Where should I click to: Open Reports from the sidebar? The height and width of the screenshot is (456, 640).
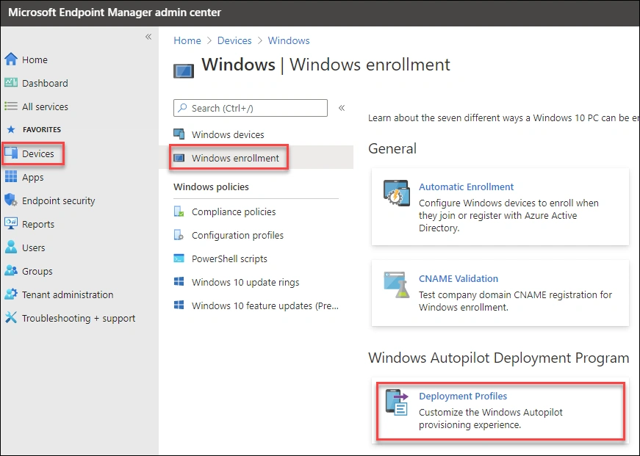[38, 225]
